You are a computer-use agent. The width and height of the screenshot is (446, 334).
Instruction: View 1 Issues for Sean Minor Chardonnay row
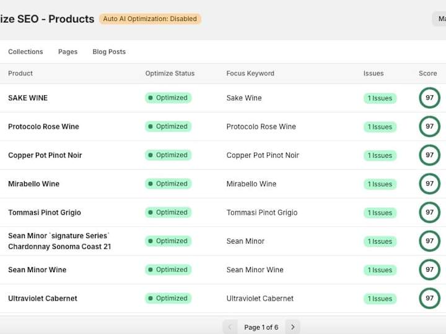[x=380, y=242]
